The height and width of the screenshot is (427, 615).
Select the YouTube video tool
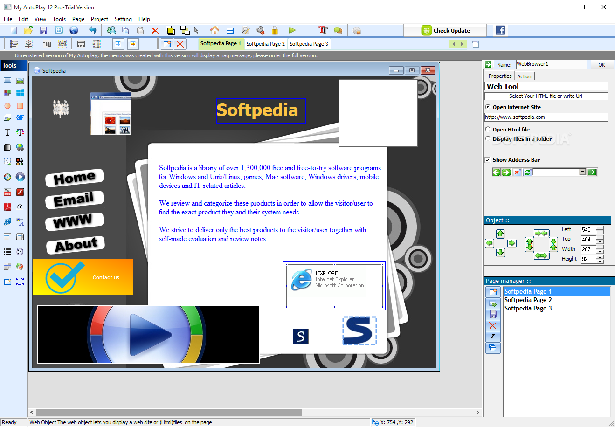[7, 192]
